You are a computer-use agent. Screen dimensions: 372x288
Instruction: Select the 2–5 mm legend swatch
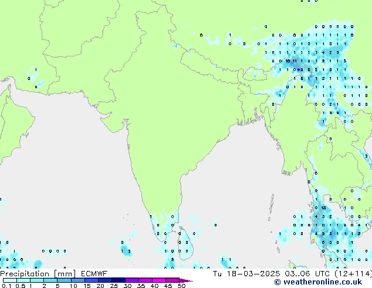click(x=50, y=280)
